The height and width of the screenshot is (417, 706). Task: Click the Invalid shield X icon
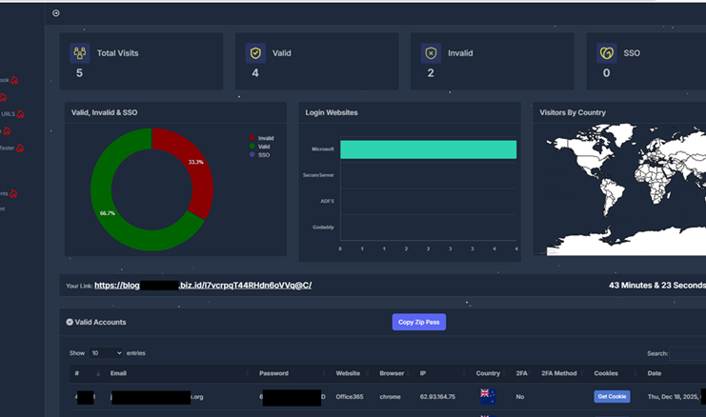tap(430, 53)
